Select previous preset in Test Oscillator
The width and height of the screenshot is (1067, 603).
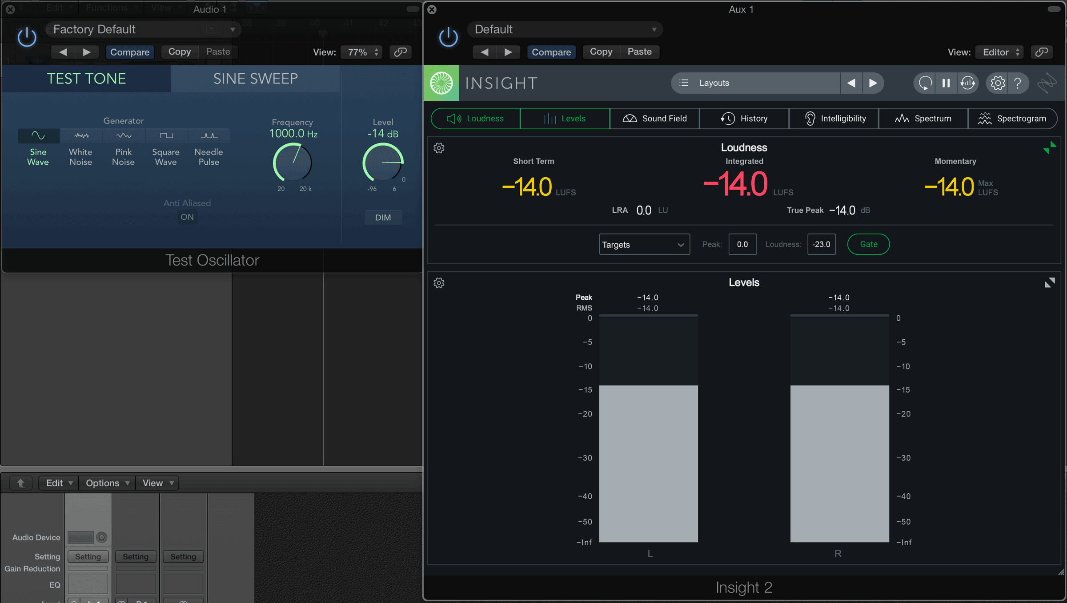coord(63,52)
